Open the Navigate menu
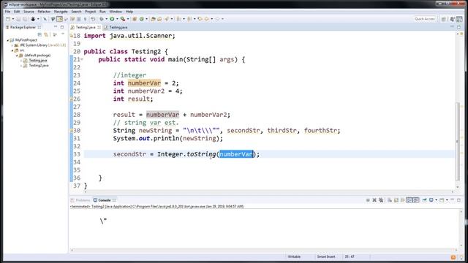The height and width of the screenshot is (263, 468). pos(61,12)
